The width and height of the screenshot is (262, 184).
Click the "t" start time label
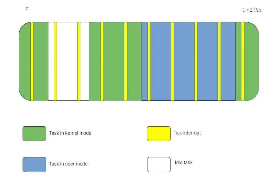pyautogui.click(x=27, y=9)
